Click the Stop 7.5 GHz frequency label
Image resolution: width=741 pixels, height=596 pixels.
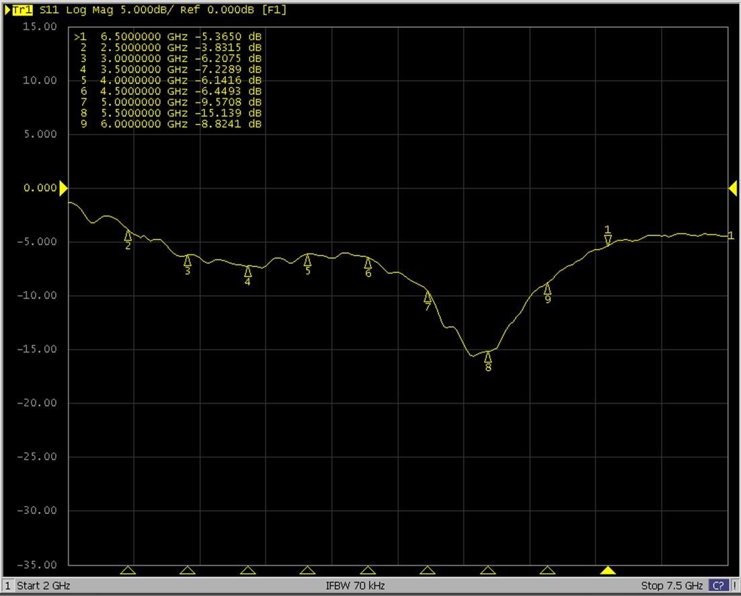(x=671, y=586)
